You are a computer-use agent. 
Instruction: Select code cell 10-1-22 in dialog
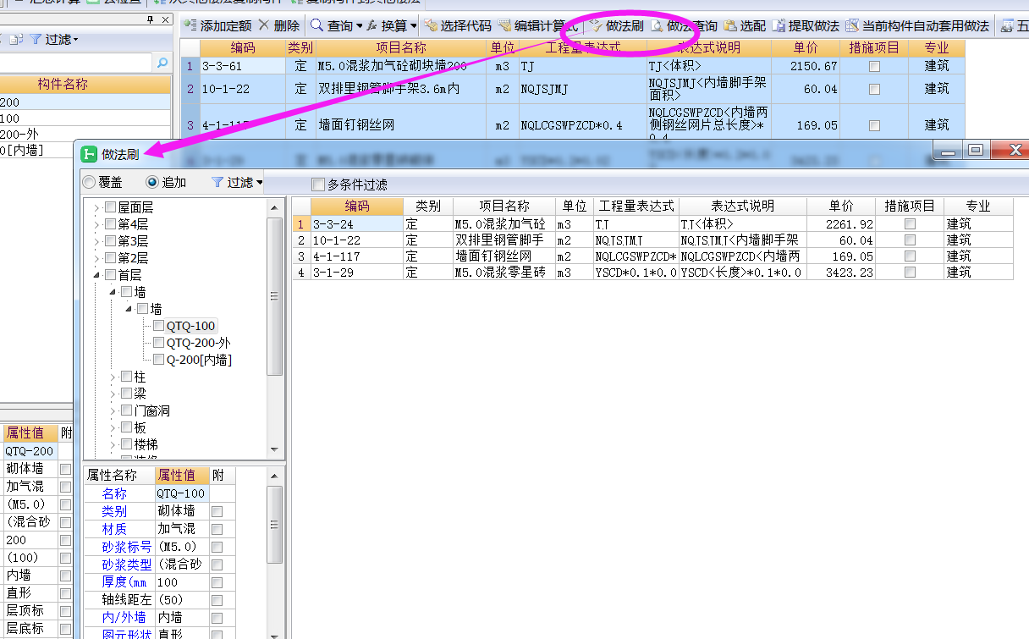357,240
